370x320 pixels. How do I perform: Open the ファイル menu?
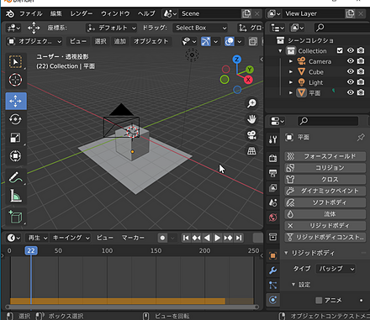[30, 13]
